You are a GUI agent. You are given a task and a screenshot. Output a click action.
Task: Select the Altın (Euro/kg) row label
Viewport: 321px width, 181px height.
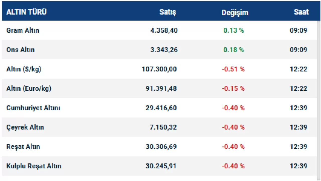(29, 88)
